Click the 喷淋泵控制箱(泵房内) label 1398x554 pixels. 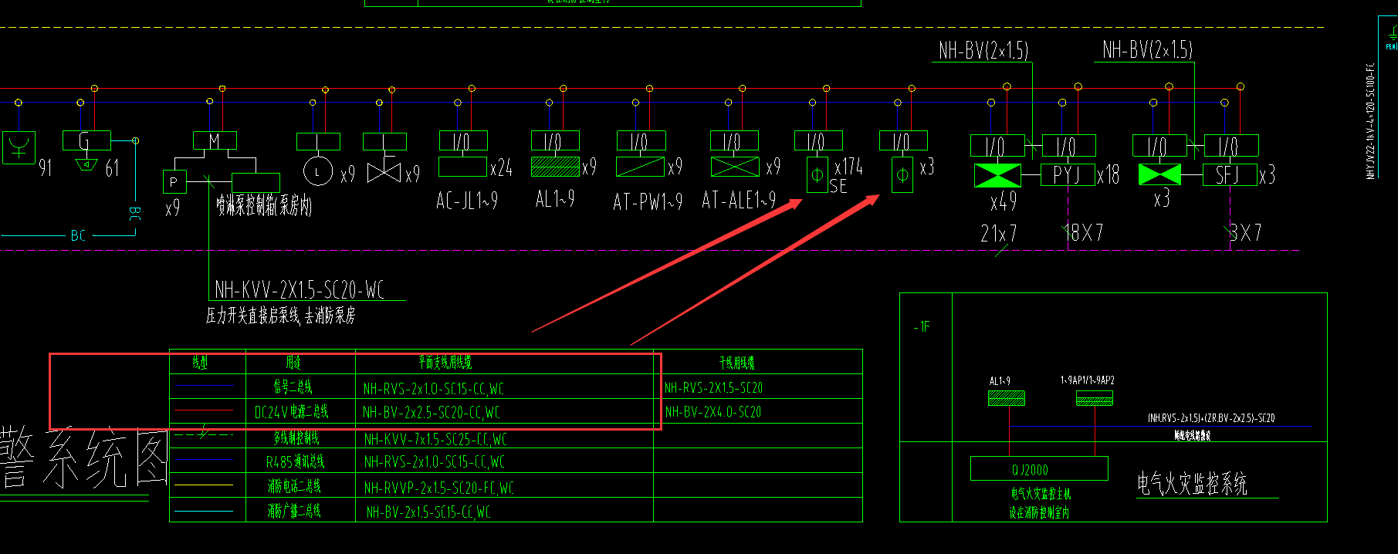click(x=264, y=206)
